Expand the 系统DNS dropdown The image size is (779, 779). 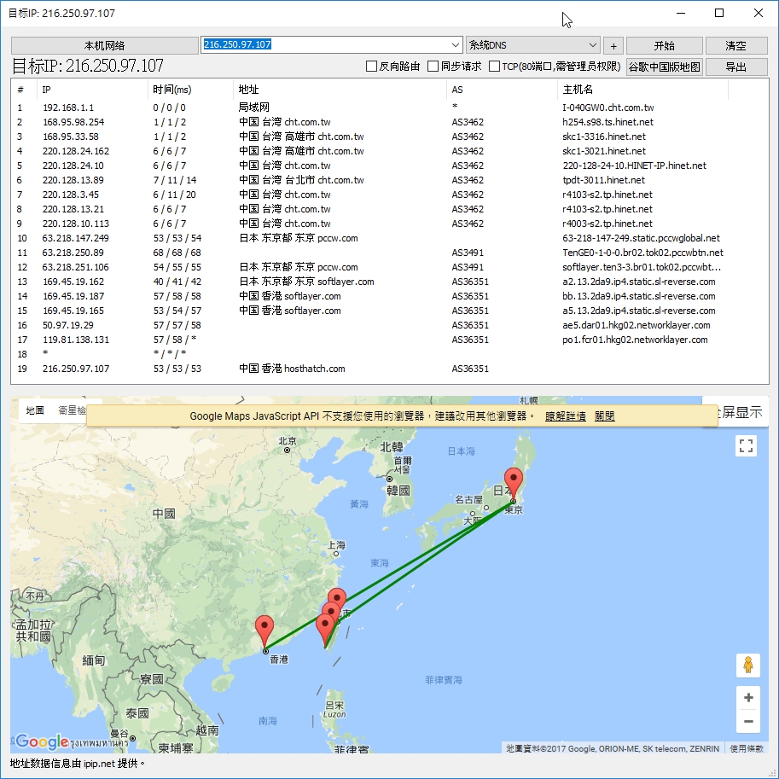592,44
